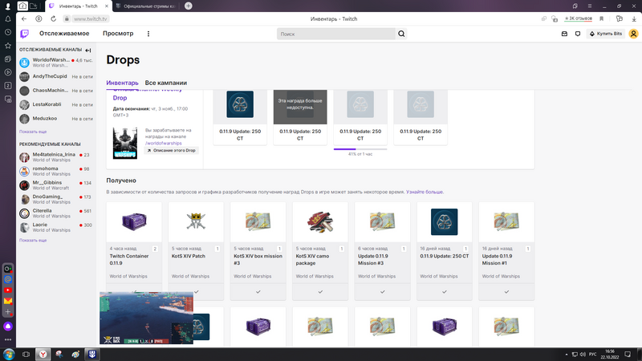
Task: Open the taskbar volume icon
Action: tap(583, 355)
